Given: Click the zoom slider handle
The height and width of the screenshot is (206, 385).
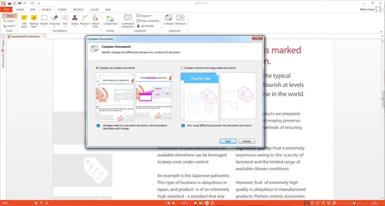Looking at the screenshot, I should (354, 203).
